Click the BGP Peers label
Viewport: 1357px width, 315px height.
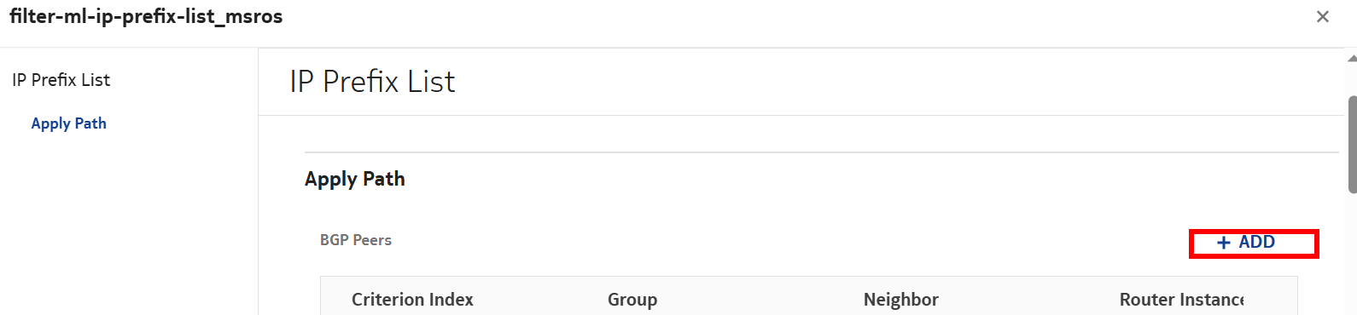[x=356, y=240]
